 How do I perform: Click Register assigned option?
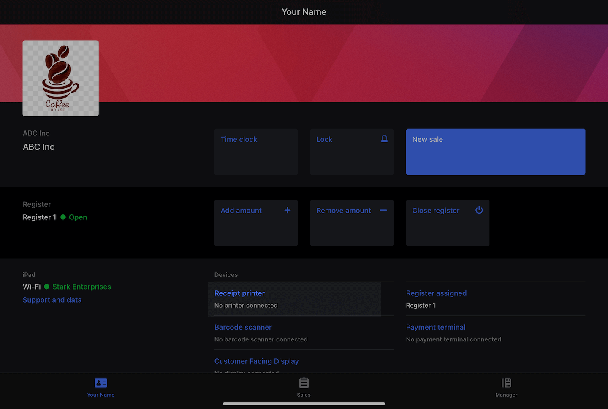(436, 293)
